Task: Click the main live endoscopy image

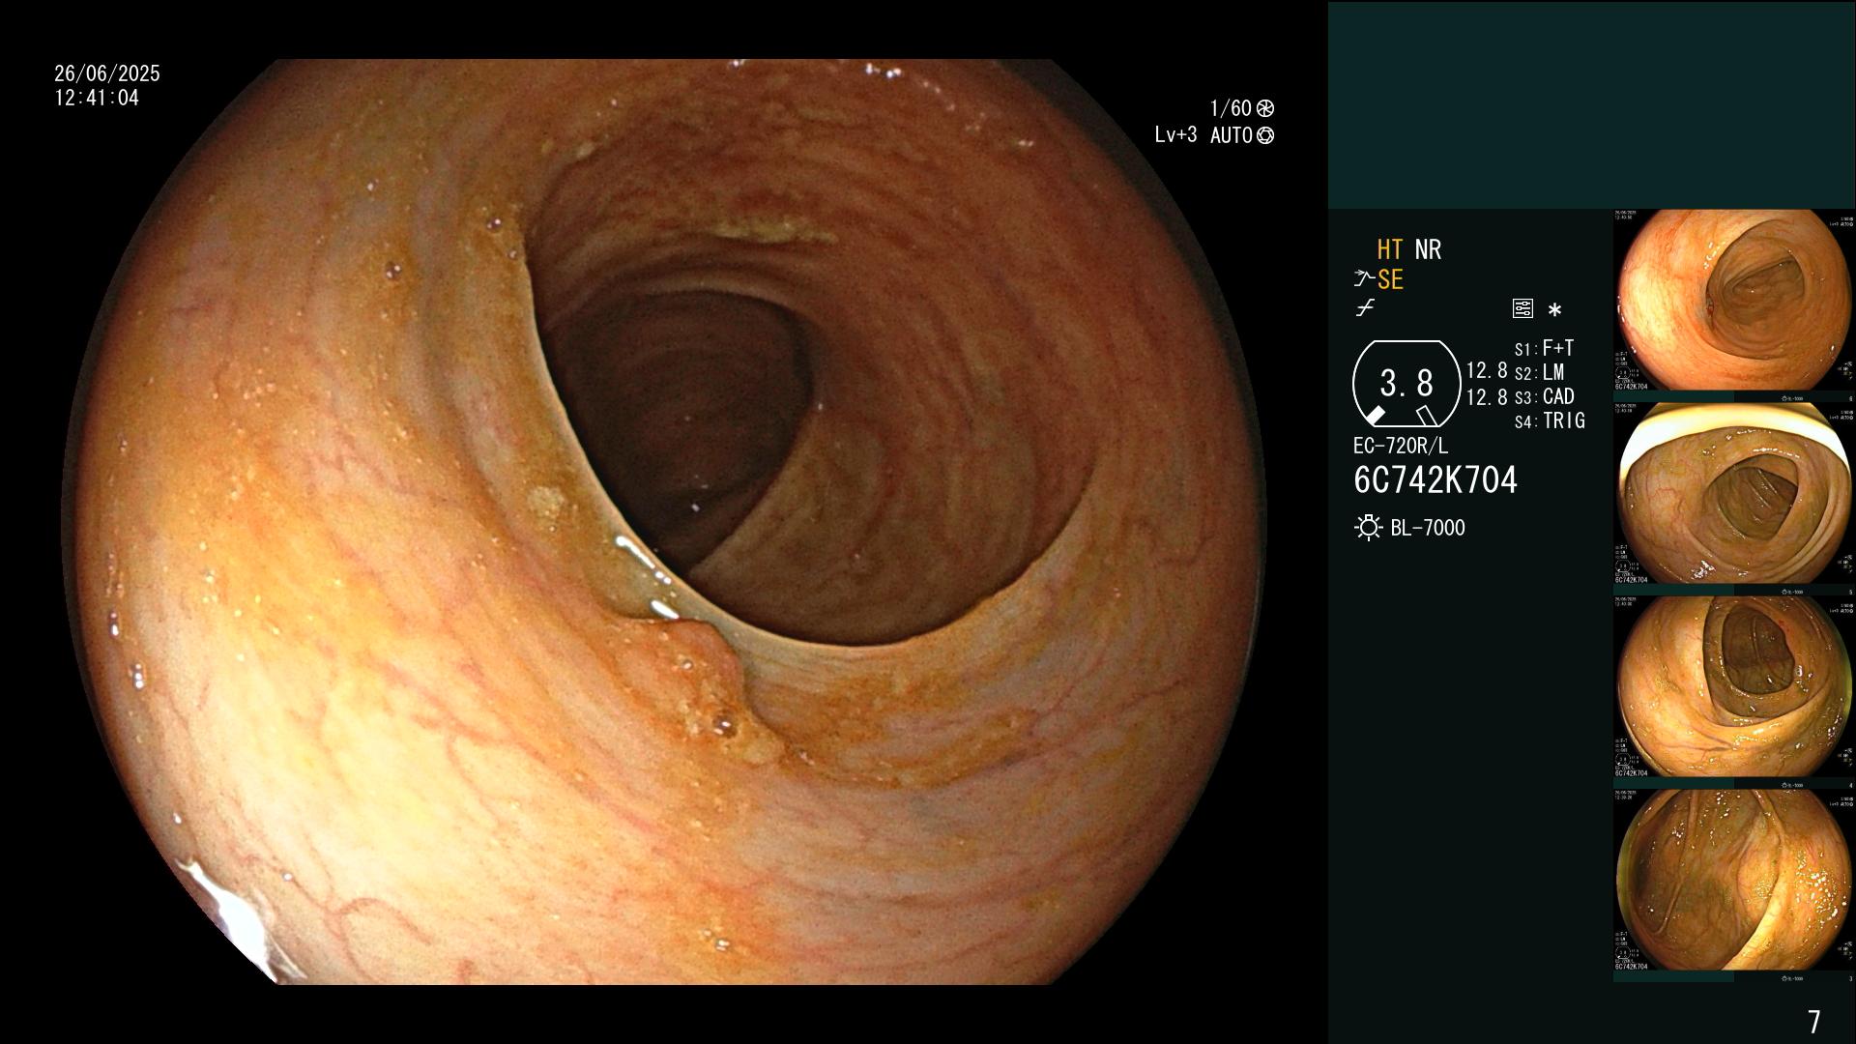Action: pos(664,522)
